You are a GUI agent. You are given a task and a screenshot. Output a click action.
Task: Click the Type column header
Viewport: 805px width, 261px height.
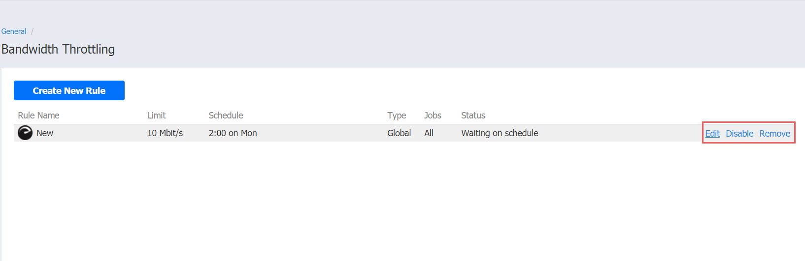tap(397, 116)
